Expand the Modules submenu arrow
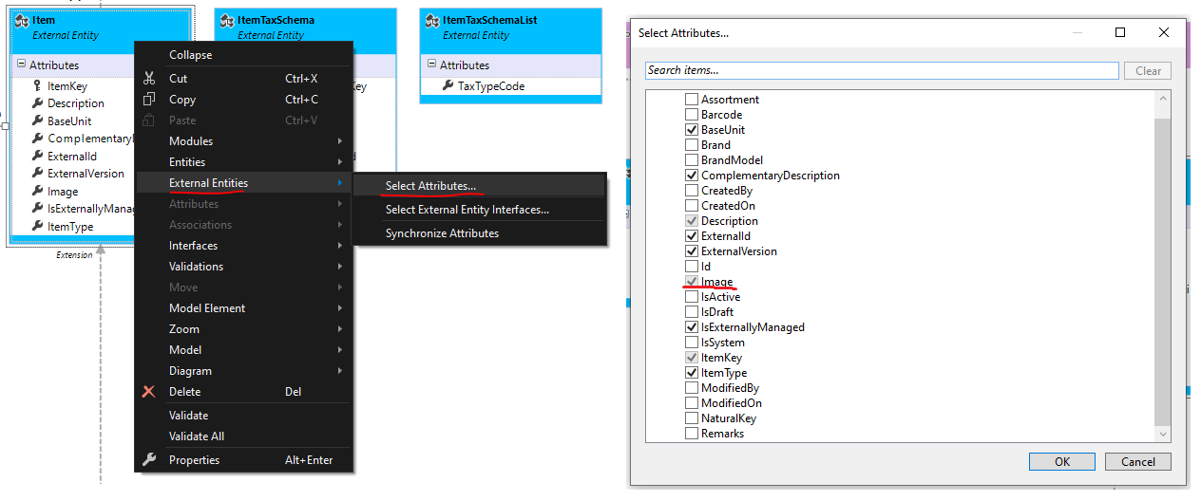The width and height of the screenshot is (1201, 501). [339, 141]
